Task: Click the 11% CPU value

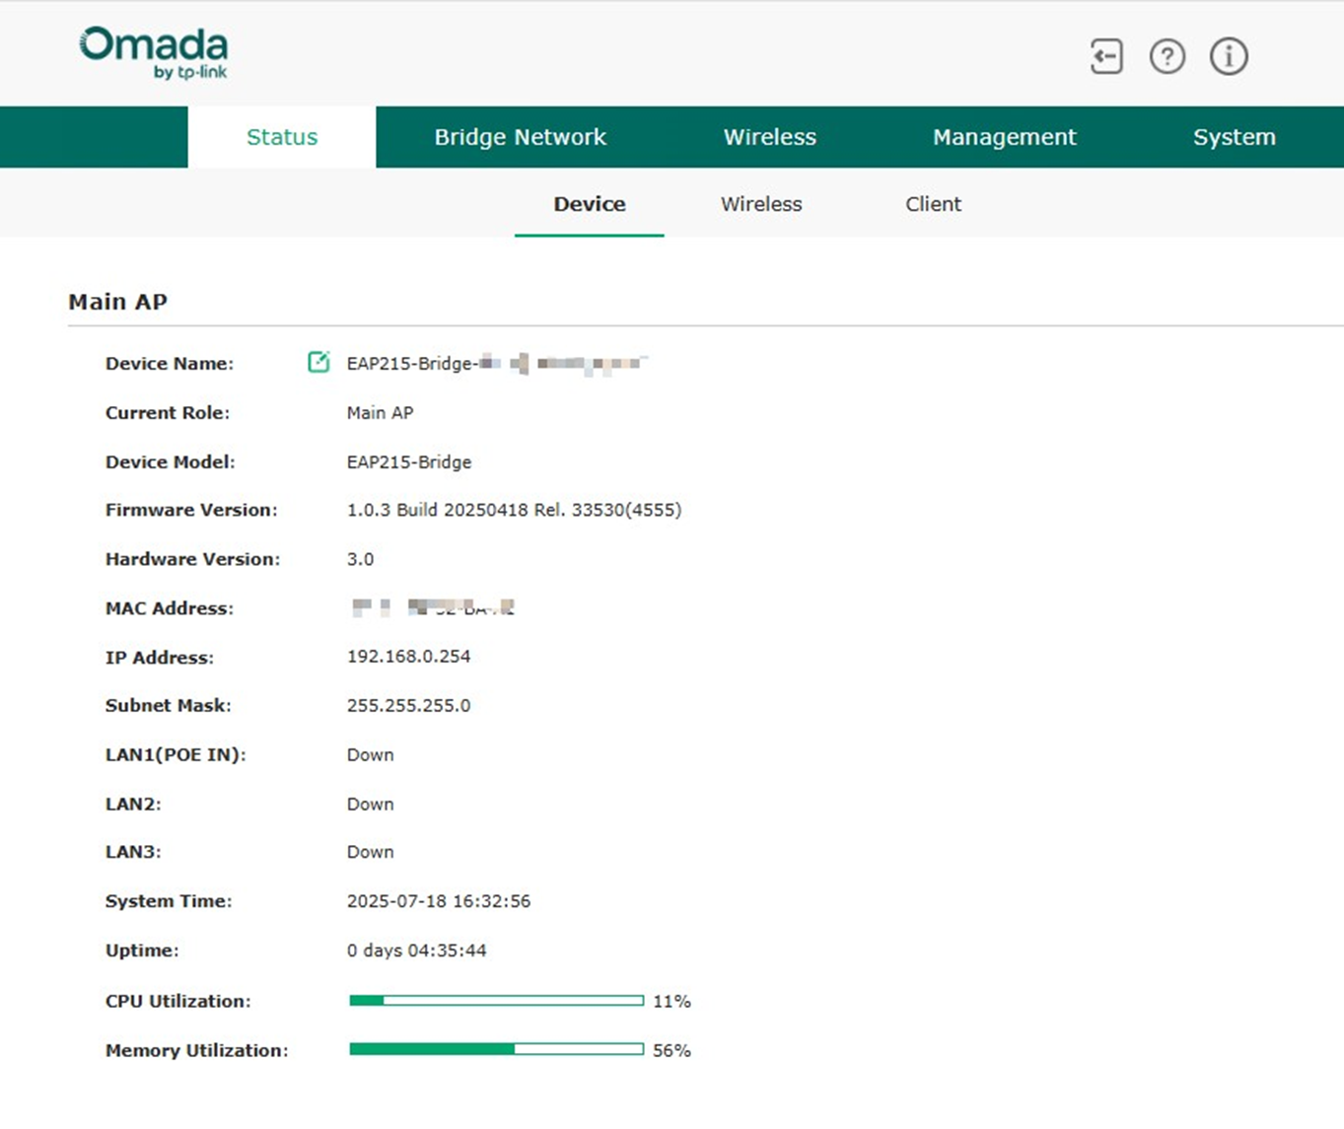Action: (x=672, y=1001)
